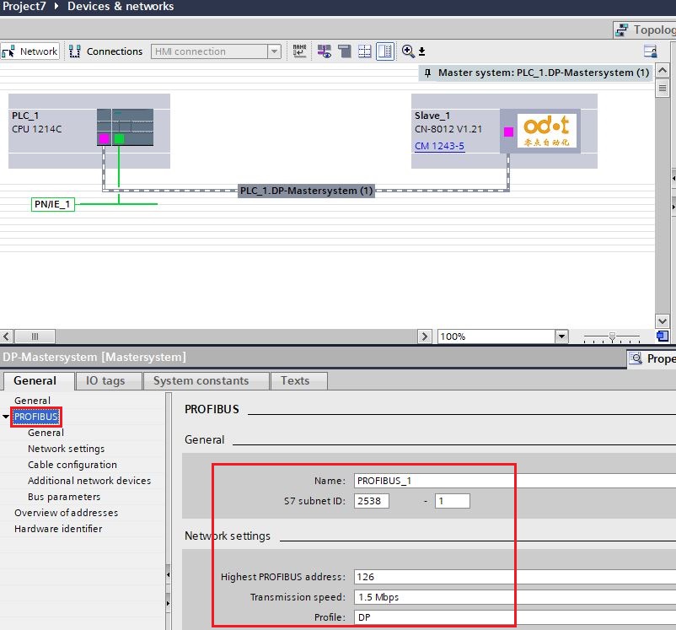Click the pink PROFIBUS port on Slave_1
This screenshot has width=676, height=630.
click(508, 132)
